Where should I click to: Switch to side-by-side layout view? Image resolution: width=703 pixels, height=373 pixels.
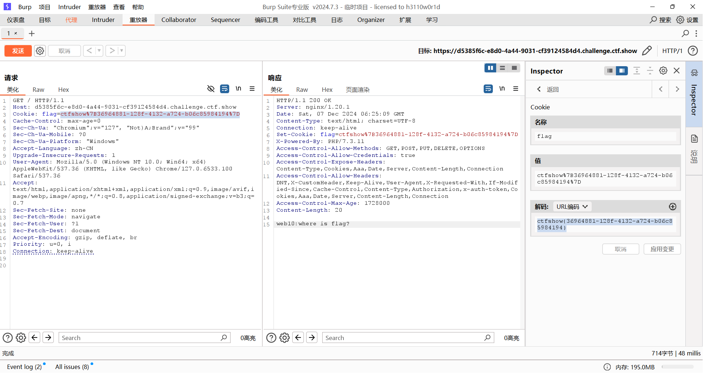pyautogui.click(x=490, y=68)
